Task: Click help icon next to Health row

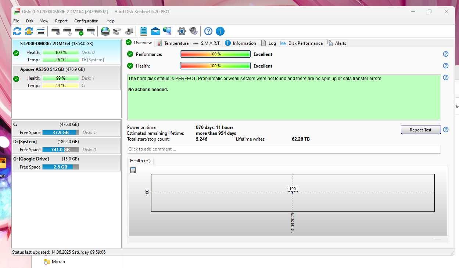Action: [446, 66]
